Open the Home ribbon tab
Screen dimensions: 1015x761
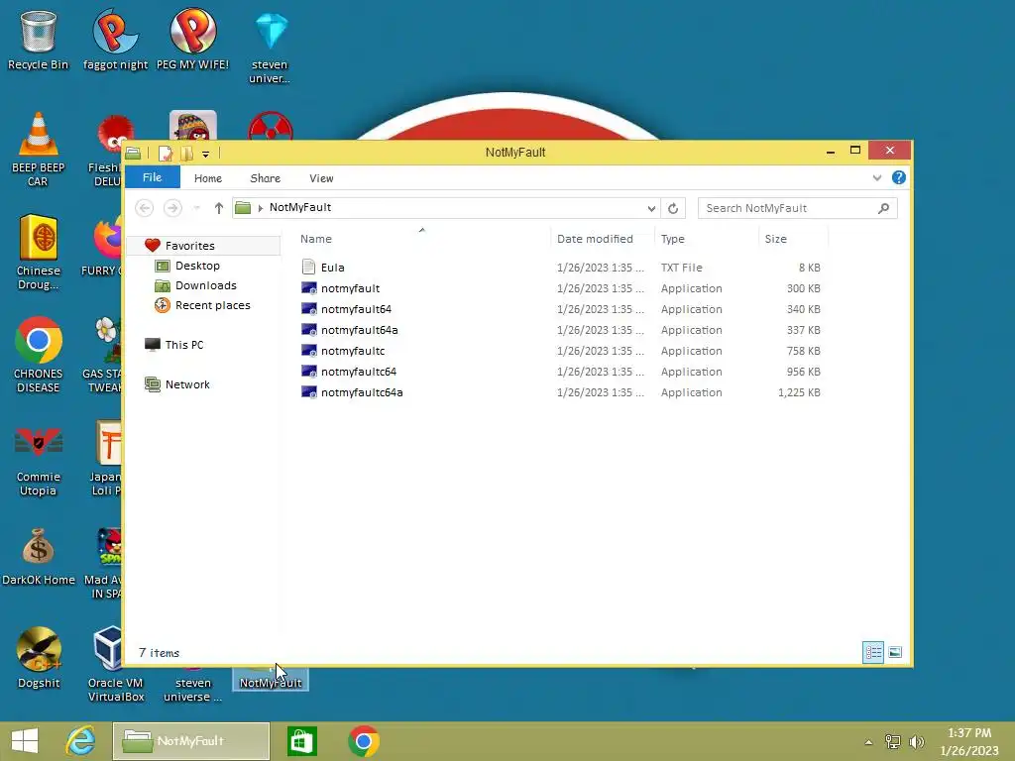[x=208, y=178]
